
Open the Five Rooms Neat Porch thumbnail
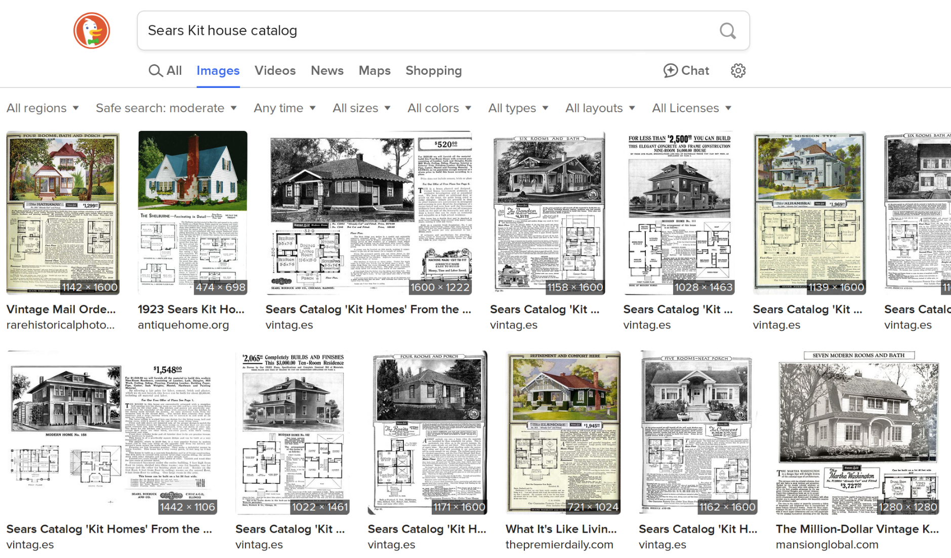(698, 433)
